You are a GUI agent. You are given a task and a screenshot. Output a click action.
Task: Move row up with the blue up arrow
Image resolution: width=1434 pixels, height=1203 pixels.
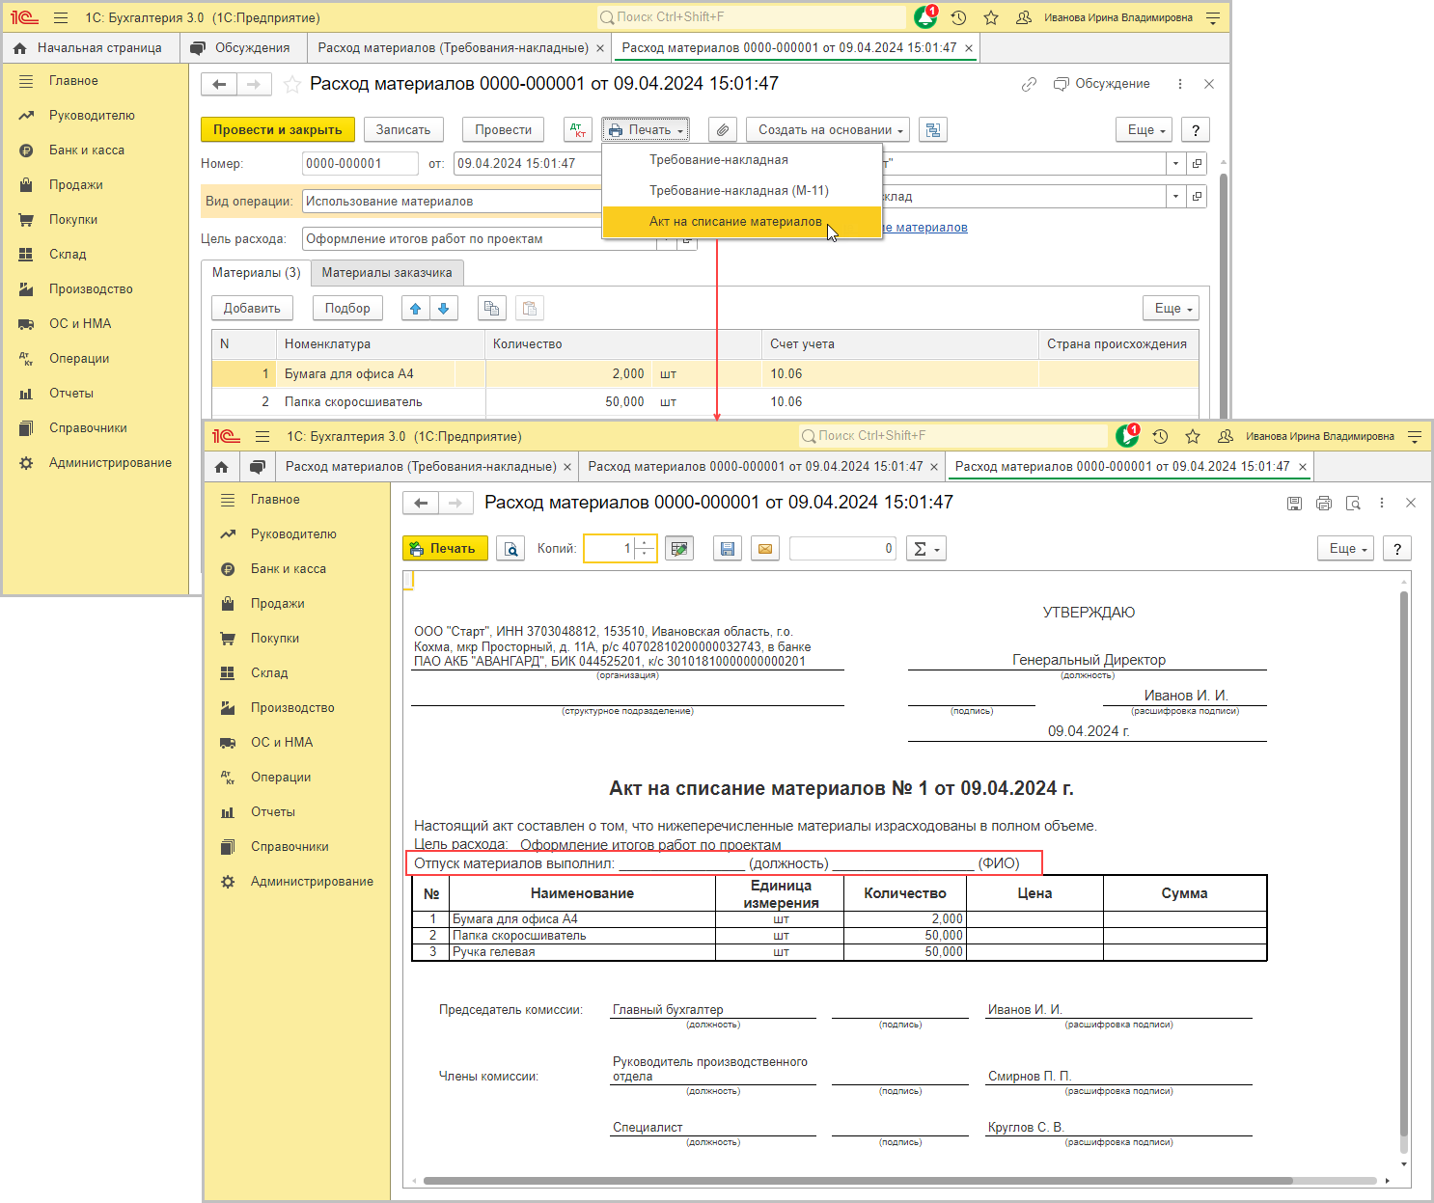pyautogui.click(x=416, y=308)
